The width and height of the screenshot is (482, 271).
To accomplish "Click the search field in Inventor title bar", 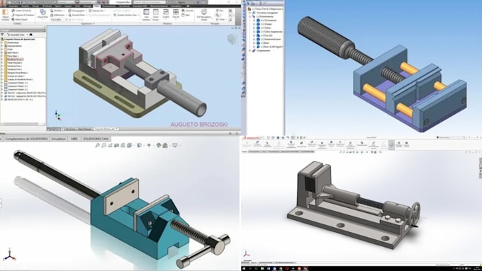I will 150,2.
